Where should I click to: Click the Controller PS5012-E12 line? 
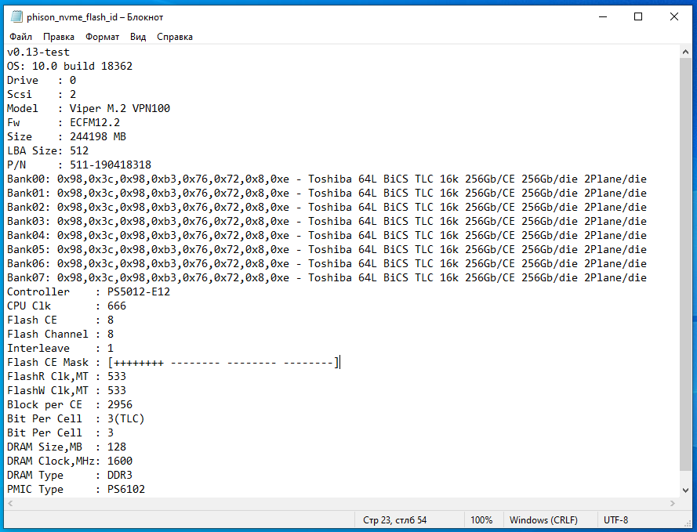[x=89, y=291]
